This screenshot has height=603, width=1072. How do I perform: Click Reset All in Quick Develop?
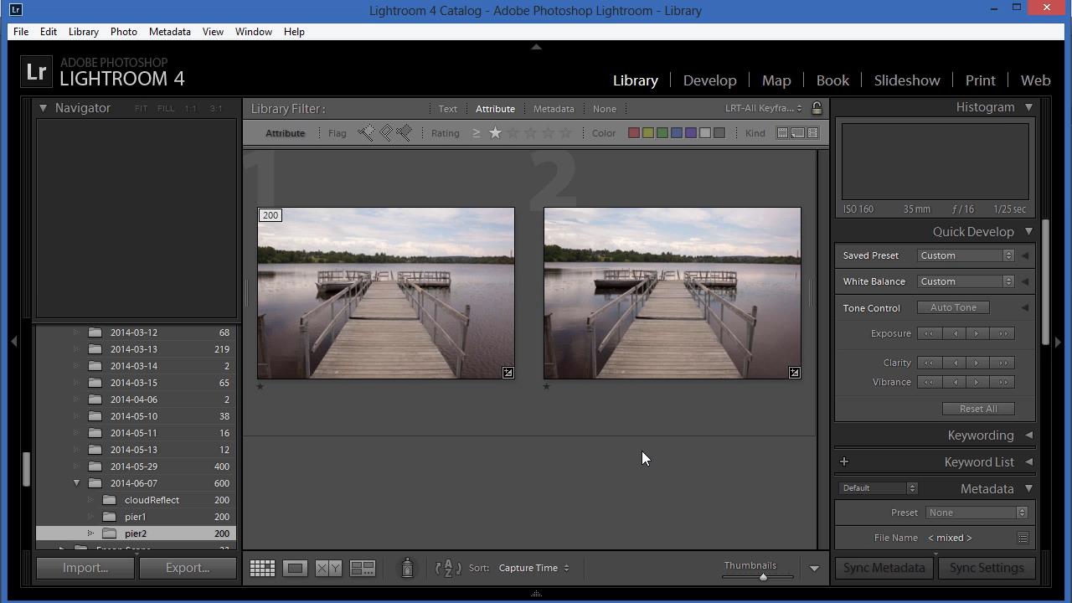coord(978,409)
